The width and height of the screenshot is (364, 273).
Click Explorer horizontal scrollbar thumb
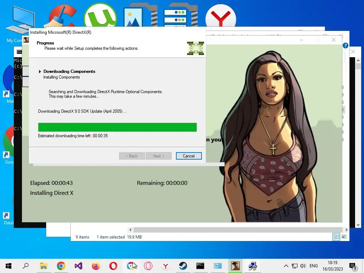pyautogui.click(x=238, y=230)
